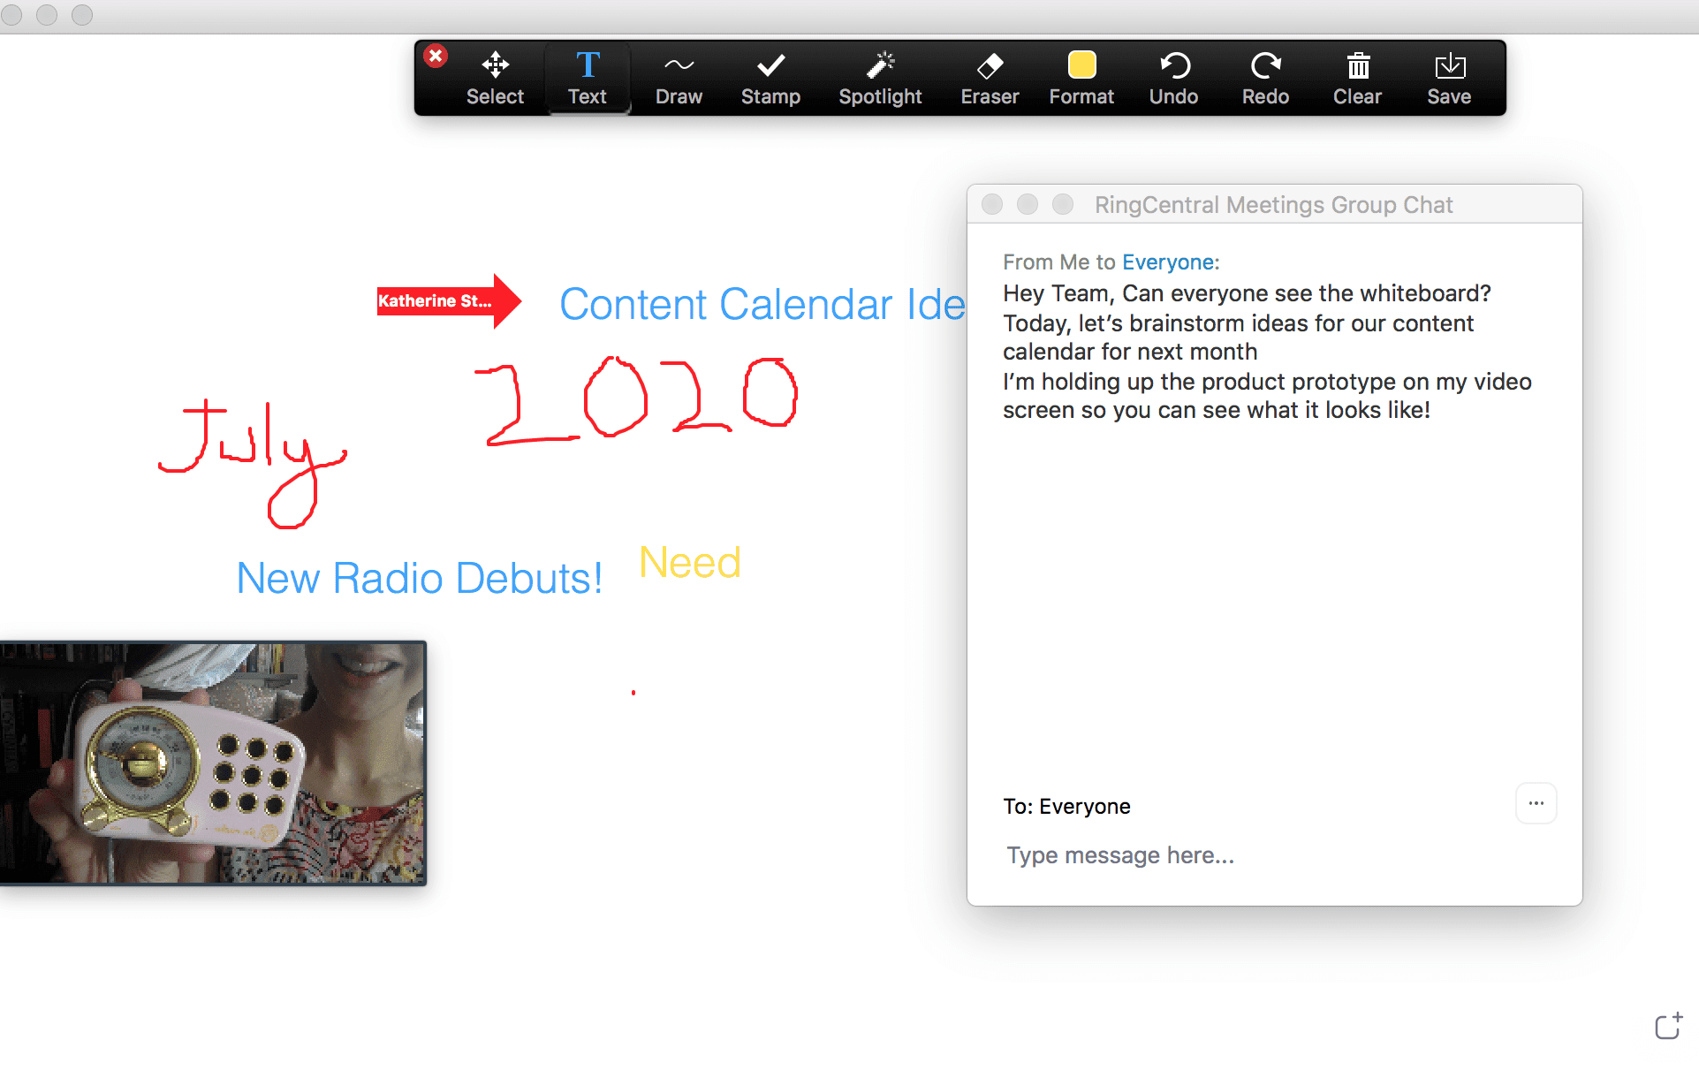
Task: Minimize the Group Chat window
Action: coord(1027,204)
